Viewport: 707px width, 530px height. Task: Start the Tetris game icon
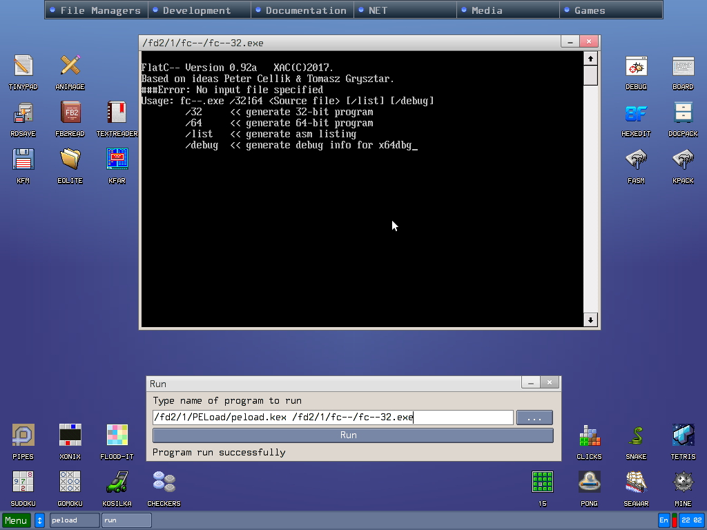tap(683, 436)
